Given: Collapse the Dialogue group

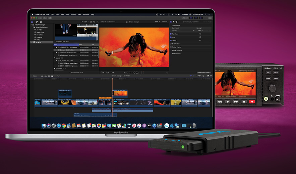Looking at the screenshot, I should click(x=55, y=69).
